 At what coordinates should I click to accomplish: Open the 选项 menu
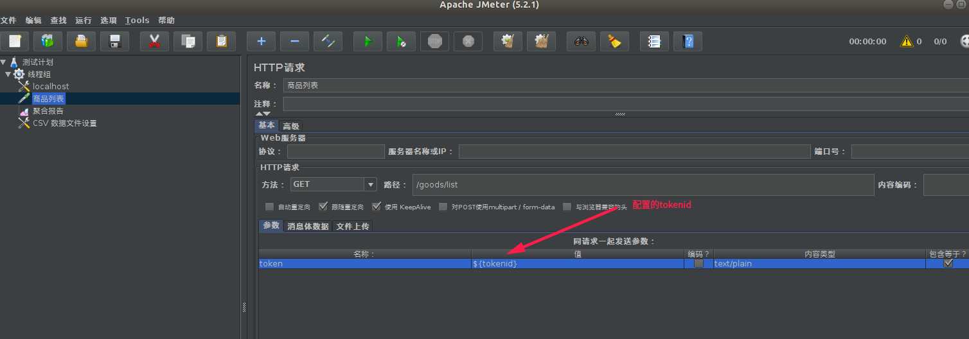click(x=109, y=21)
